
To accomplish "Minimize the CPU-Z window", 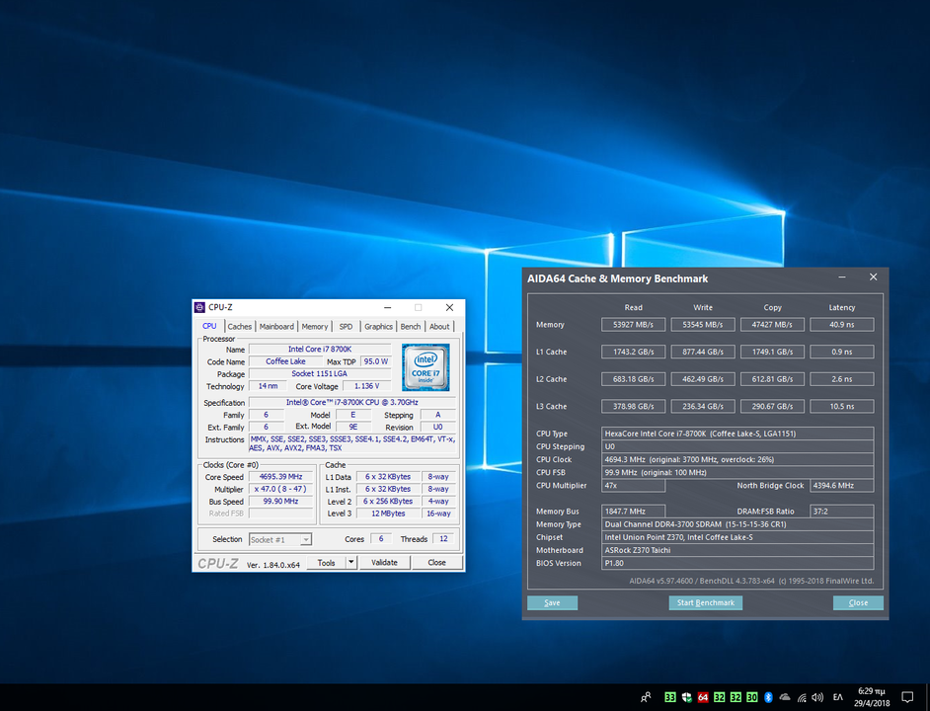I will point(387,307).
